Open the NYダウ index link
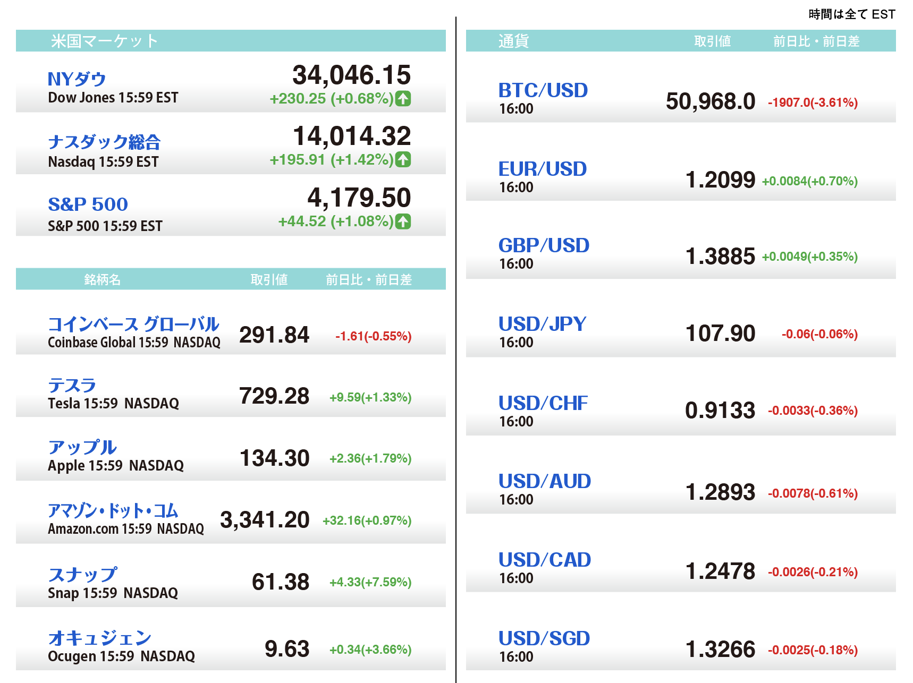This screenshot has width=913, height=683. [77, 79]
